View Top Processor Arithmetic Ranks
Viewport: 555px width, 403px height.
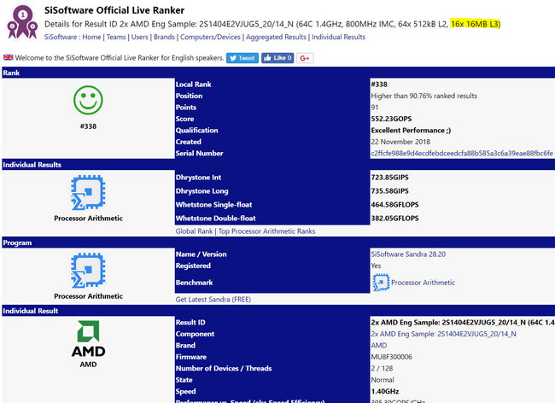[266, 231]
